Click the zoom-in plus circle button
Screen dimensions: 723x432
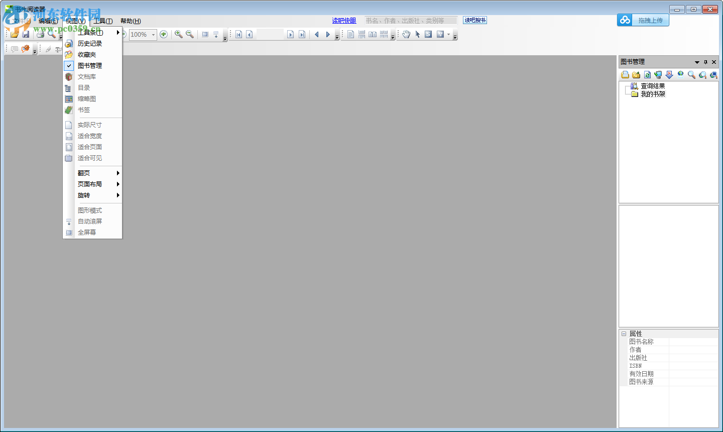point(163,34)
